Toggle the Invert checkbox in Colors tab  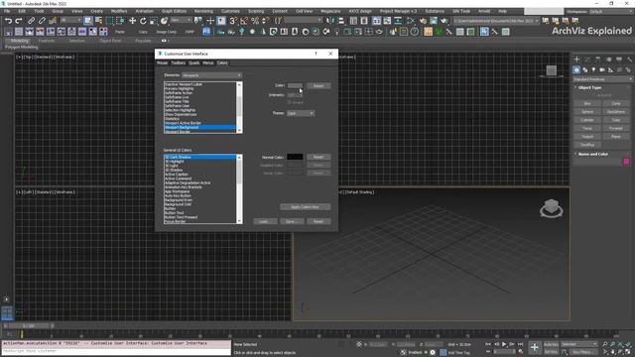[289, 102]
